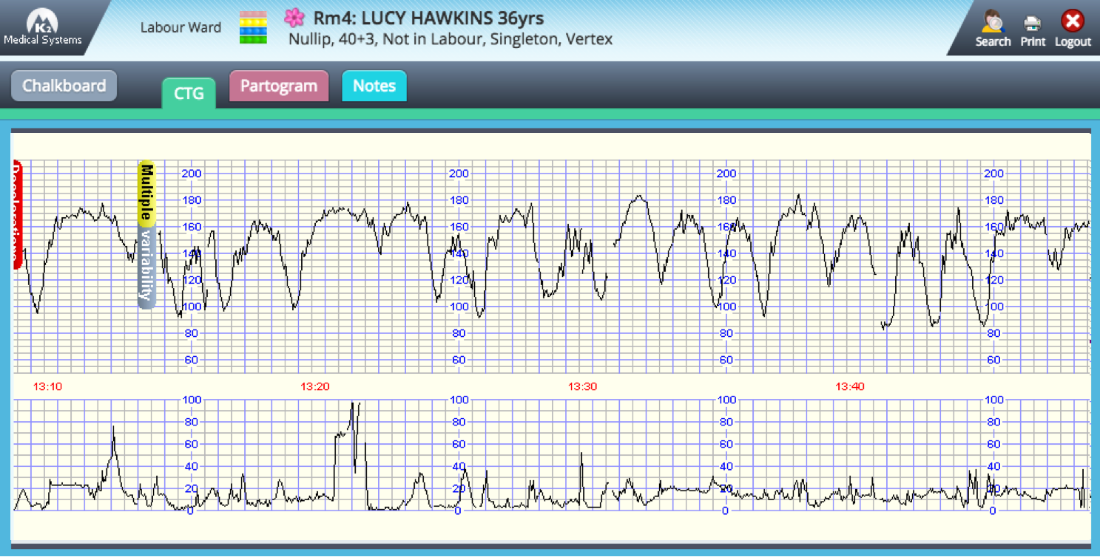Click the Nullip, 40+3, Not in Labour details line
This screenshot has width=1100, height=557.
451,39
